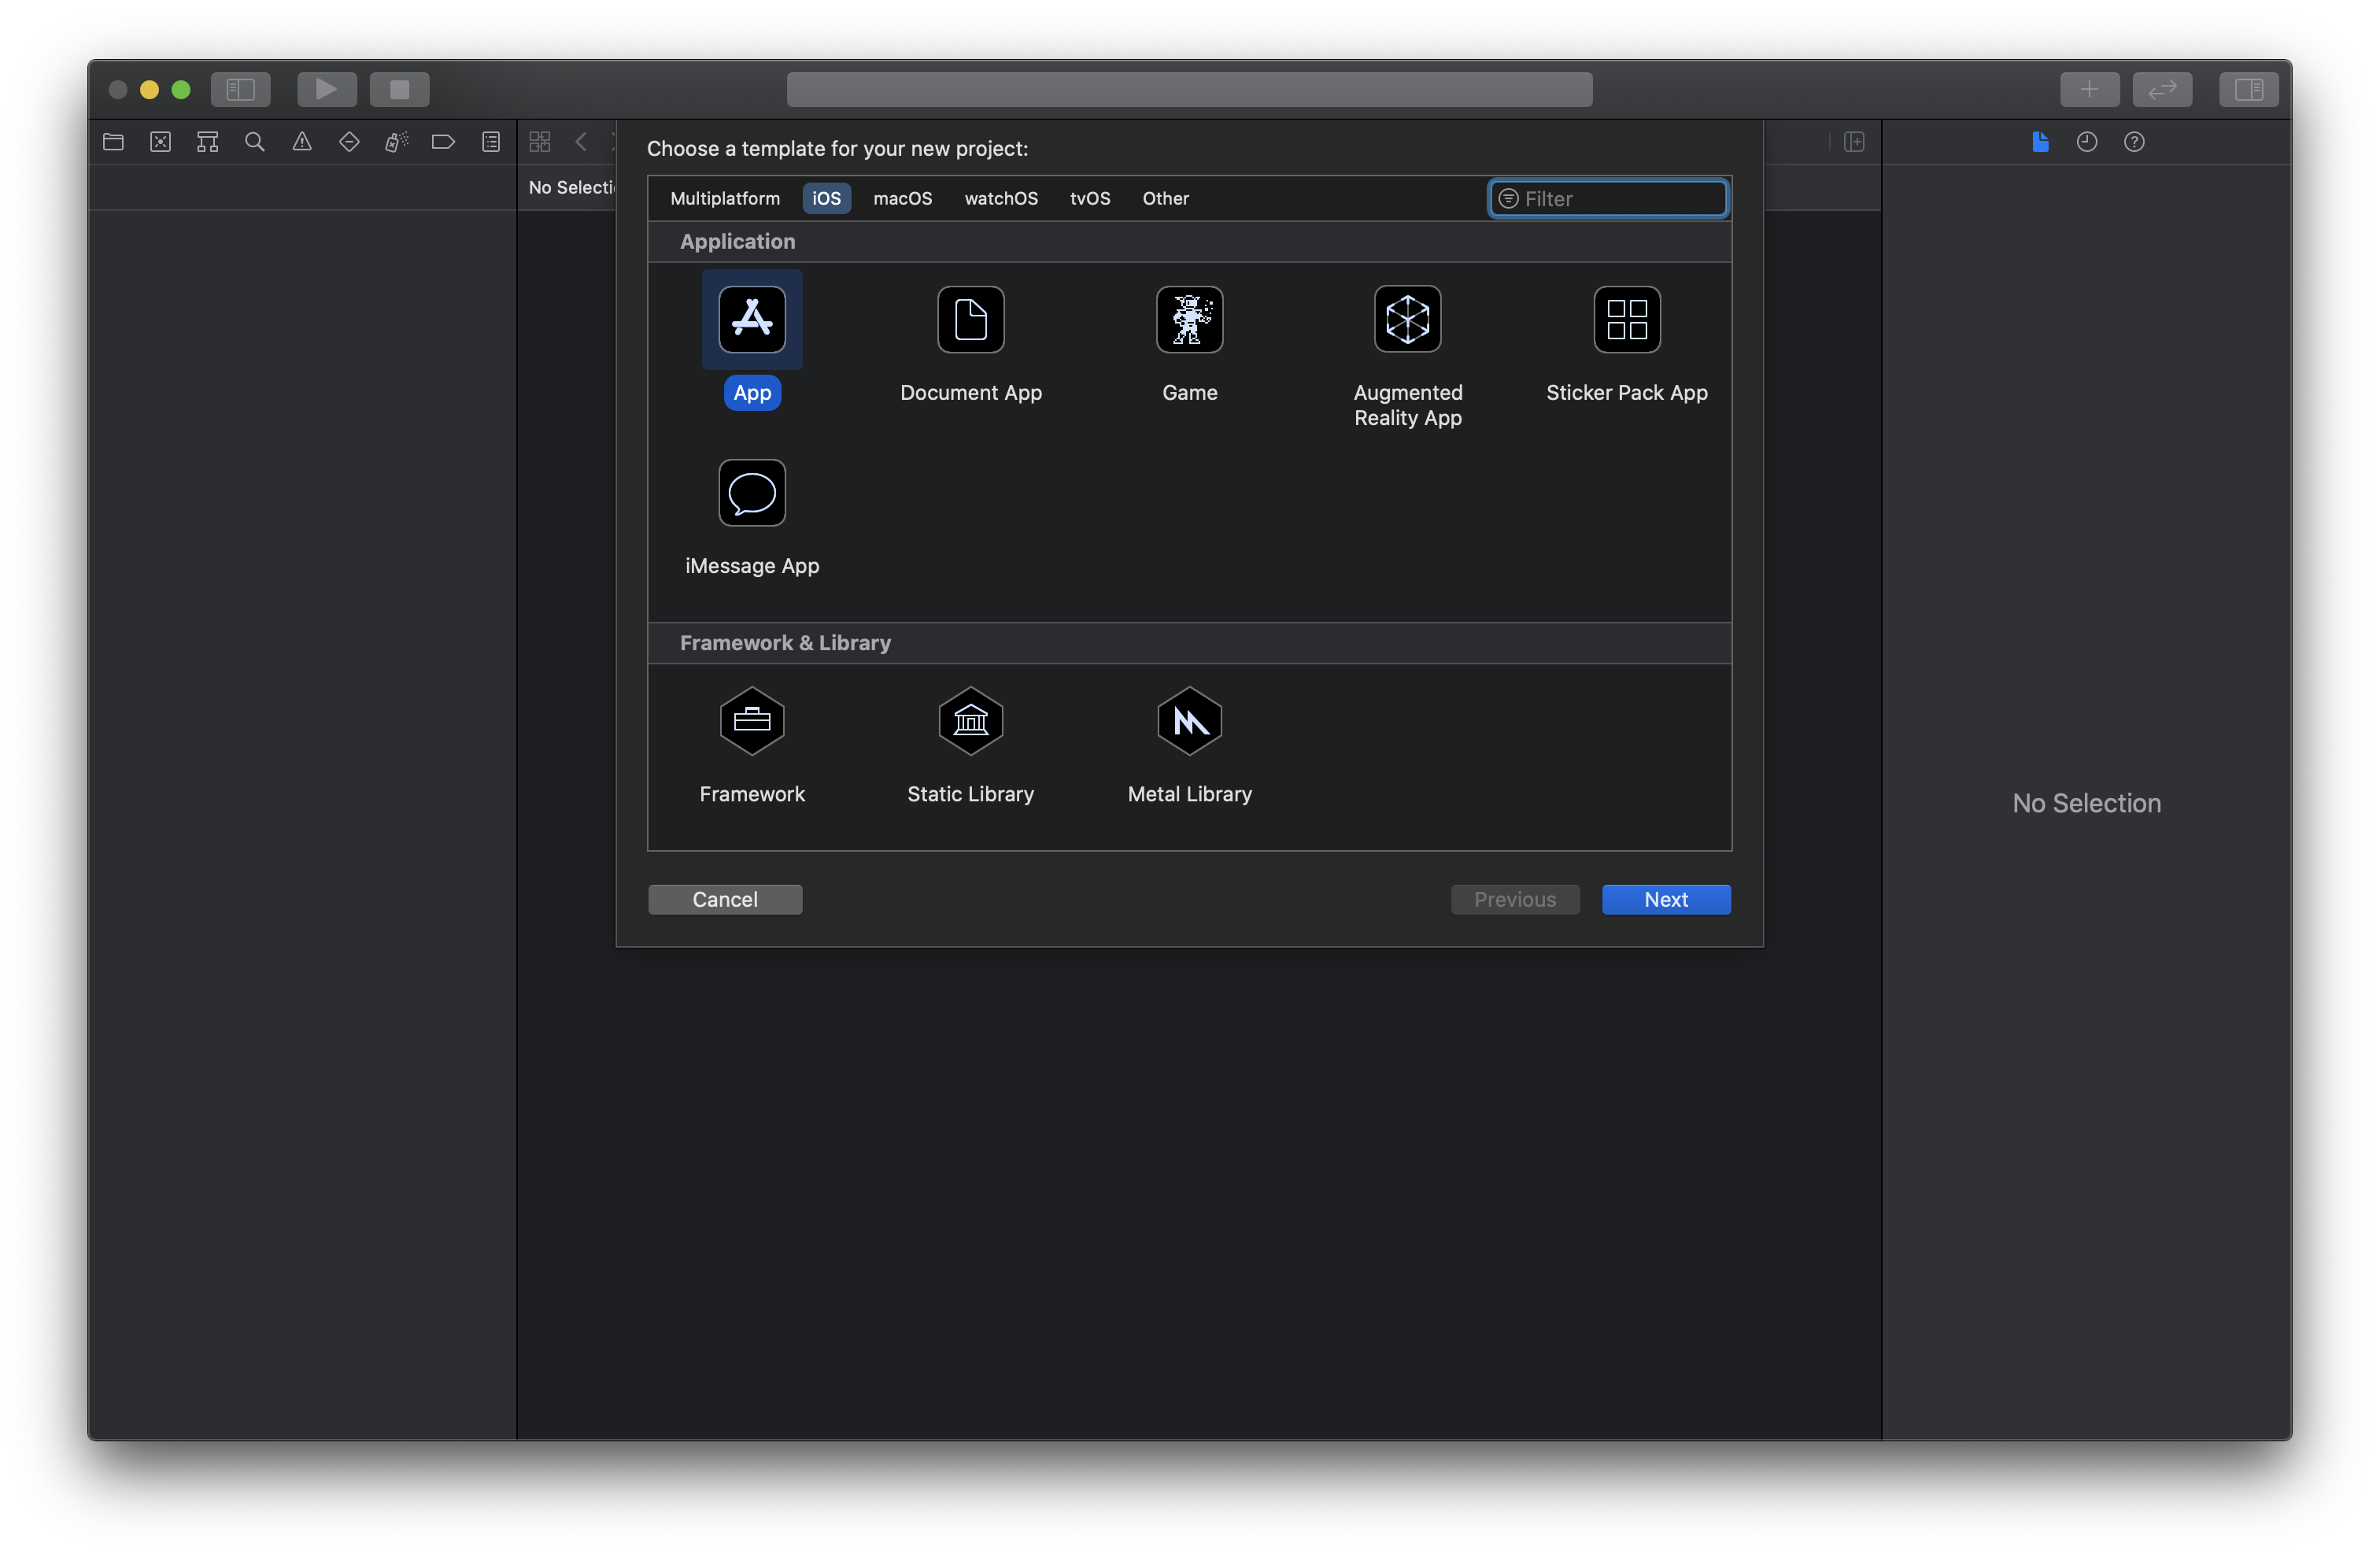The height and width of the screenshot is (1557, 2380).
Task: Select the Framework template icon
Action: click(x=752, y=721)
